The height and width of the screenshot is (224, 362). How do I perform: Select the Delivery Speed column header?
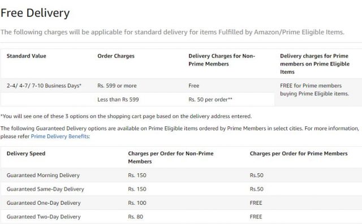[x=26, y=153]
